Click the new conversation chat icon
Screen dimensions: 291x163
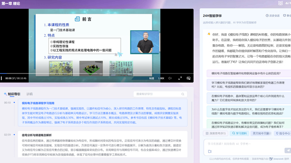point(284,15)
